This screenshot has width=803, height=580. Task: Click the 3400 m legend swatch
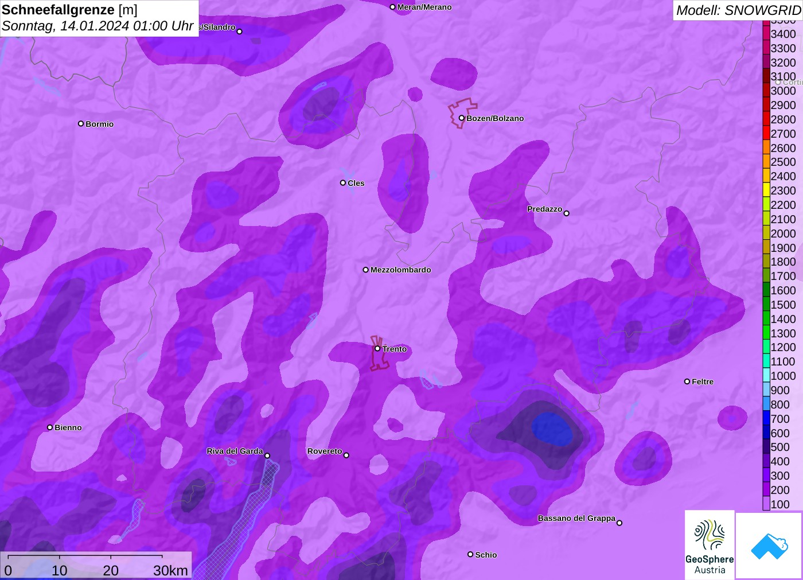(x=766, y=34)
